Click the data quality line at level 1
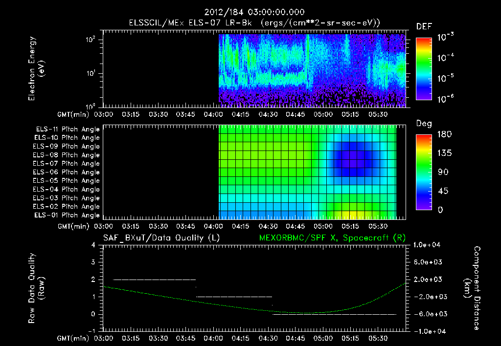 point(234,297)
